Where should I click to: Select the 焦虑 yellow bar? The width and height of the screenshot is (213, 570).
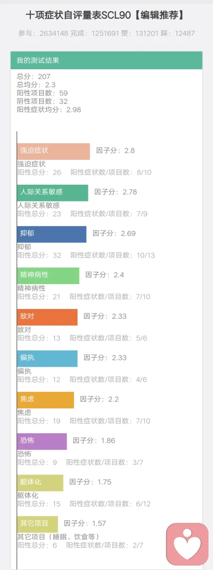tap(46, 400)
